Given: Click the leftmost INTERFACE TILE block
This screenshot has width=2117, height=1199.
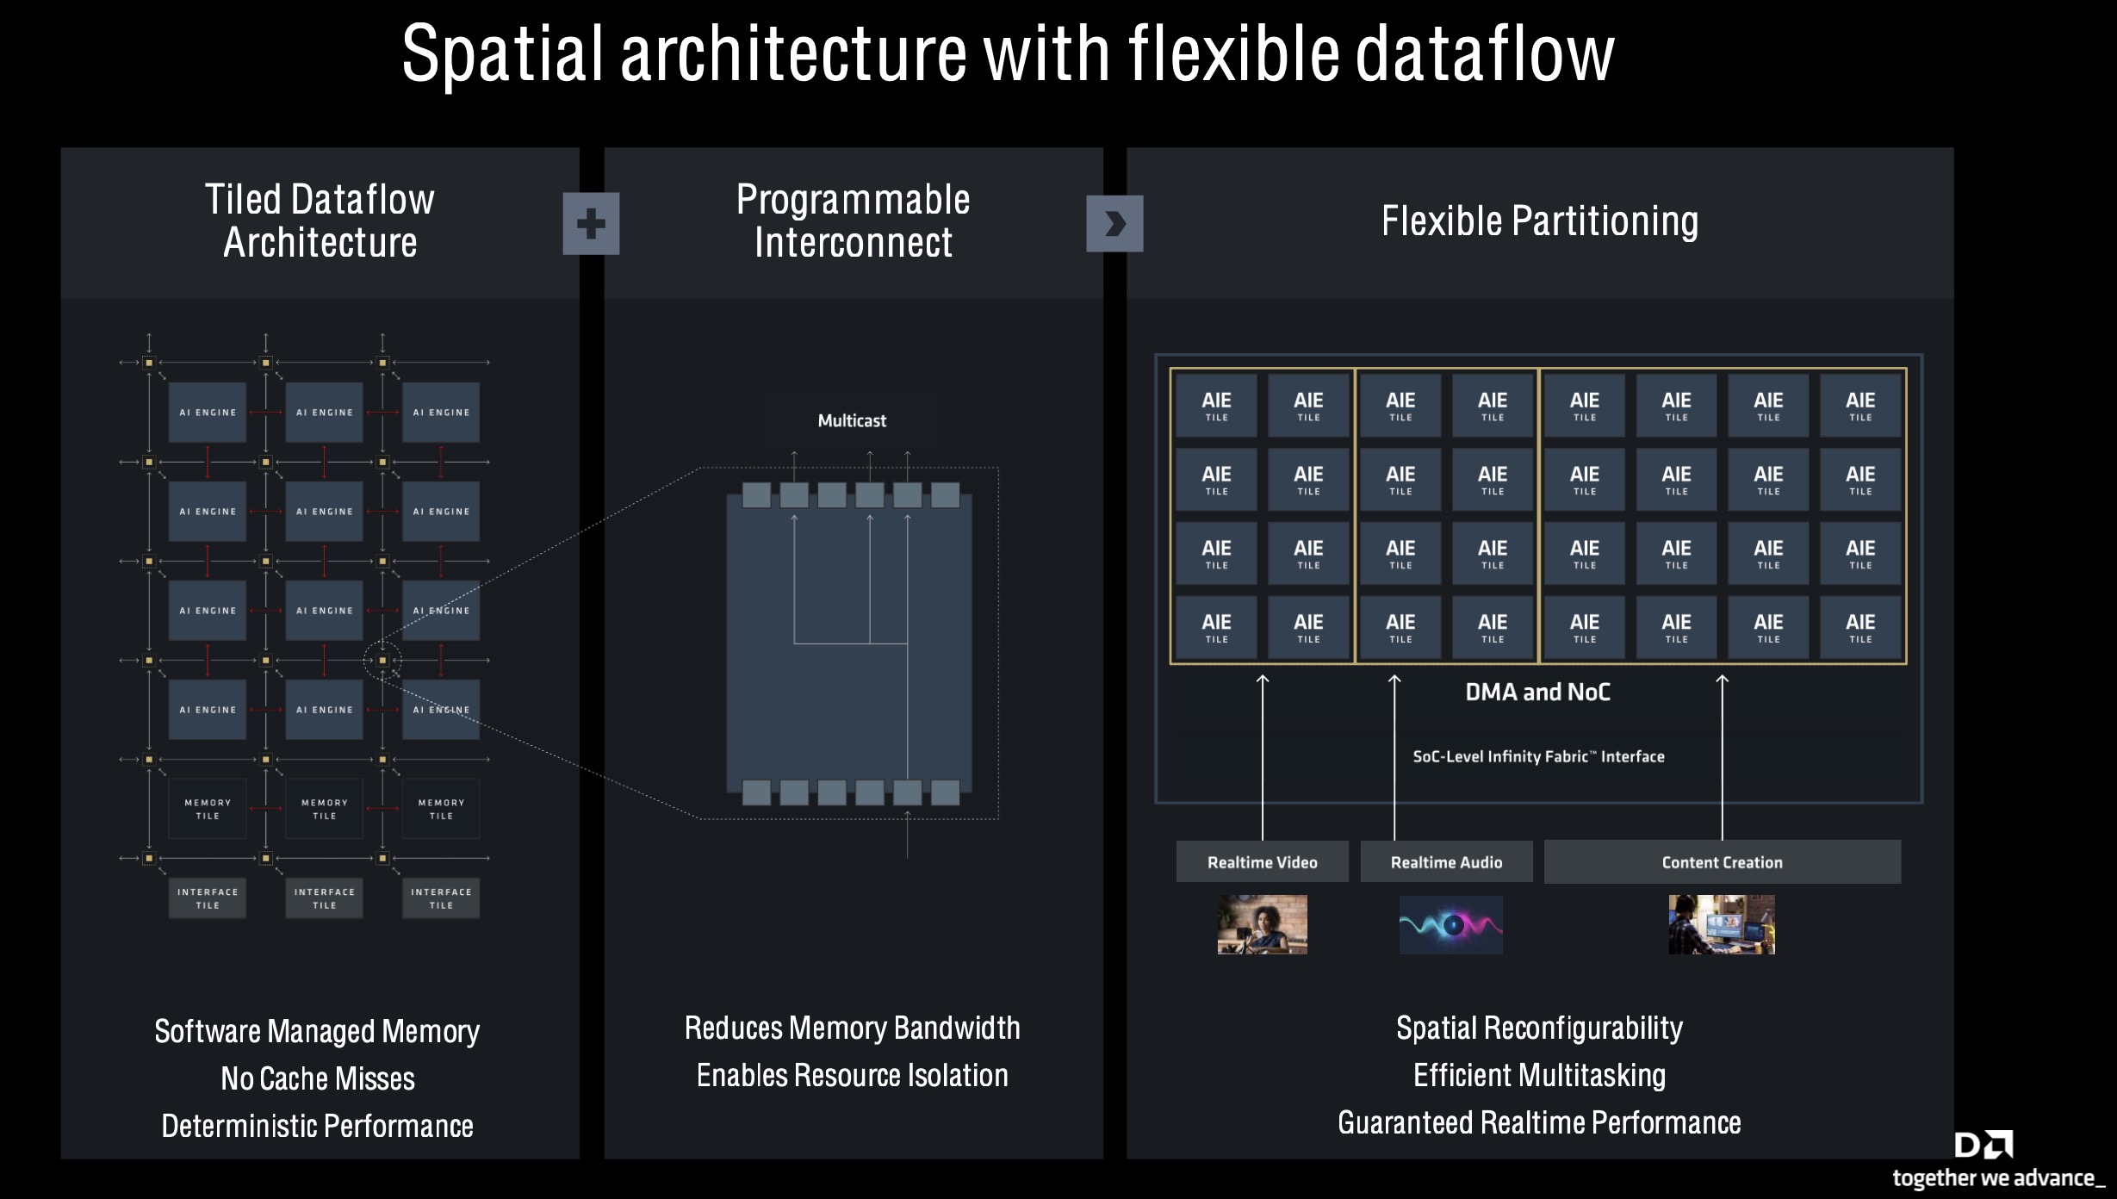Looking at the screenshot, I should (208, 898).
